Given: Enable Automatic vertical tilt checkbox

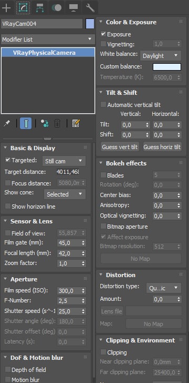Looking at the screenshot, I should coord(103,105).
